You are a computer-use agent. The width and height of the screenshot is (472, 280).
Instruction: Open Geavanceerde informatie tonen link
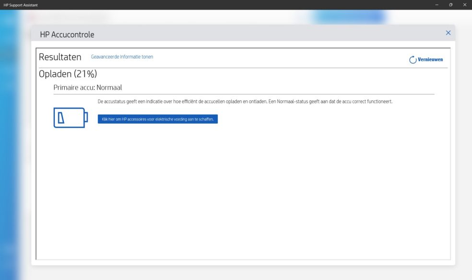[122, 57]
